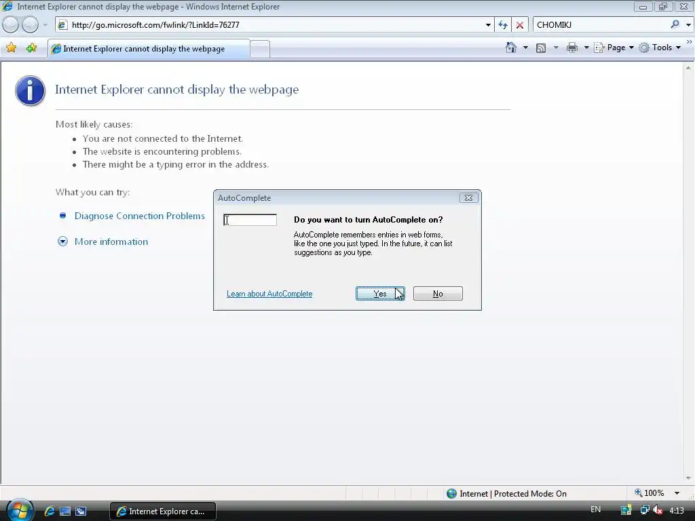Open the Favorites Center star

tap(11, 48)
